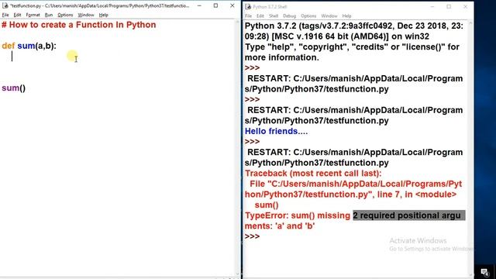Click the 'sum()' call line in the editor
This screenshot has width=496, height=279.
(14, 88)
